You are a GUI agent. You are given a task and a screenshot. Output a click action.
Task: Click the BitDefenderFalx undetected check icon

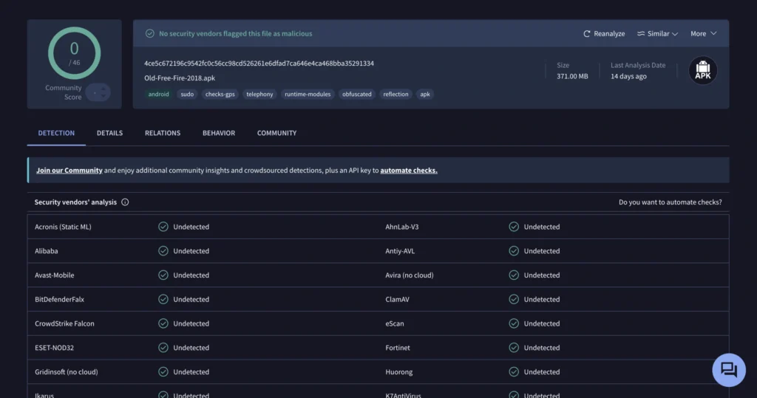click(163, 299)
